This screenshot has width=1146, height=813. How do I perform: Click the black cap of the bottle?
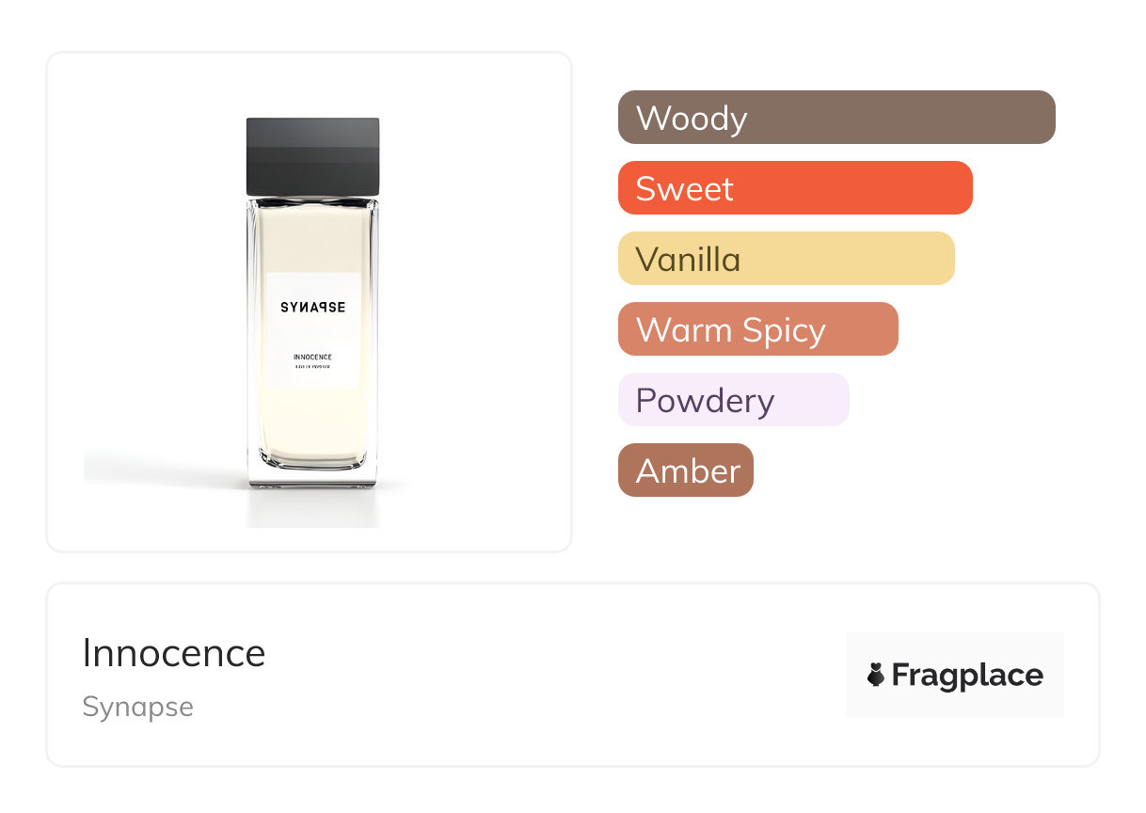pos(312,155)
